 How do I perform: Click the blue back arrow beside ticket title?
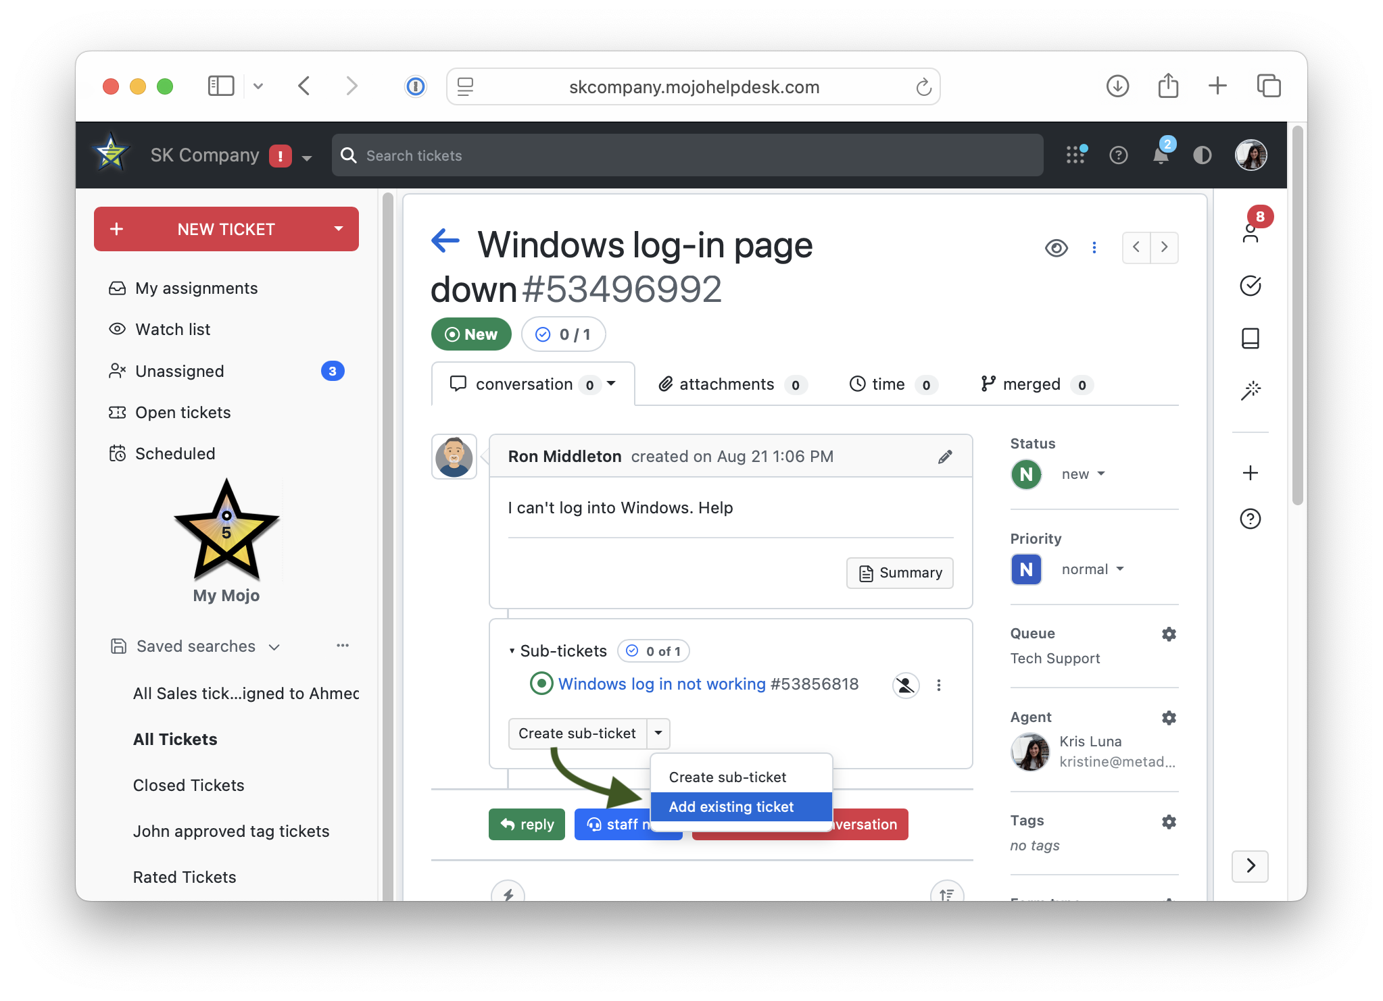[x=445, y=240]
